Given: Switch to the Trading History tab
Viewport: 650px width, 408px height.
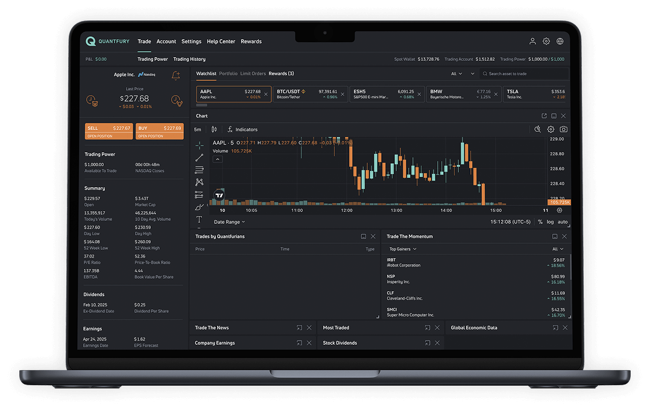Looking at the screenshot, I should click(189, 59).
